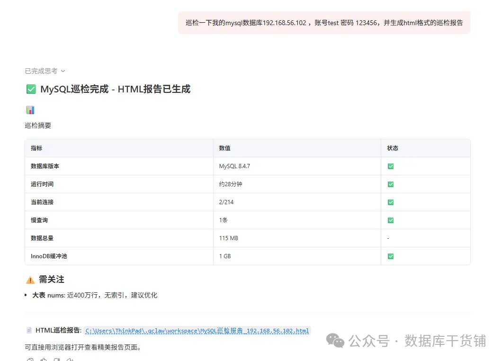Click the 公众号 WeChat logo watermark

334,341
